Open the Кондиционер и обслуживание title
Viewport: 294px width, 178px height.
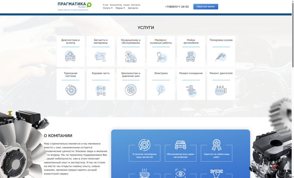coord(131,41)
